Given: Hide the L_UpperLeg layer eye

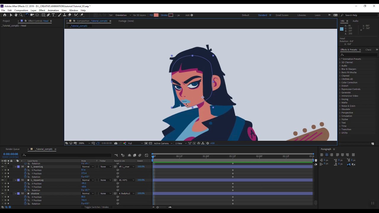Looking at the screenshot, I should 2,180.
